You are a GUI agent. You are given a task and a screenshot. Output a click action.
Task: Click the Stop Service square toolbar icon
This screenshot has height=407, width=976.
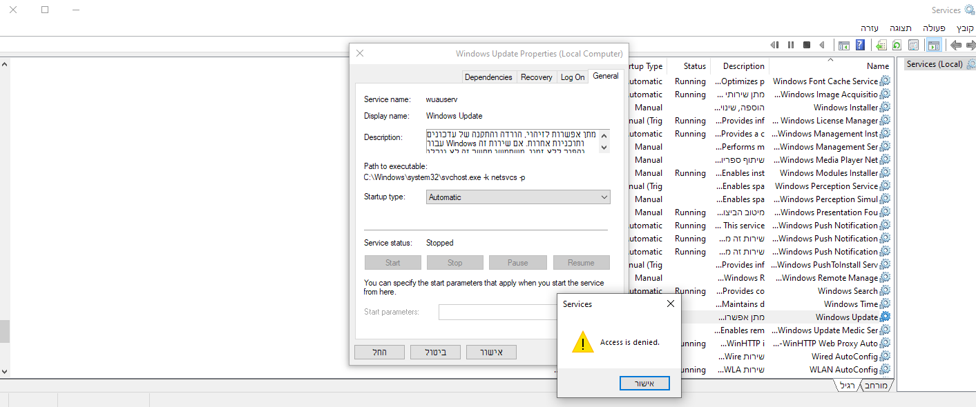click(807, 45)
